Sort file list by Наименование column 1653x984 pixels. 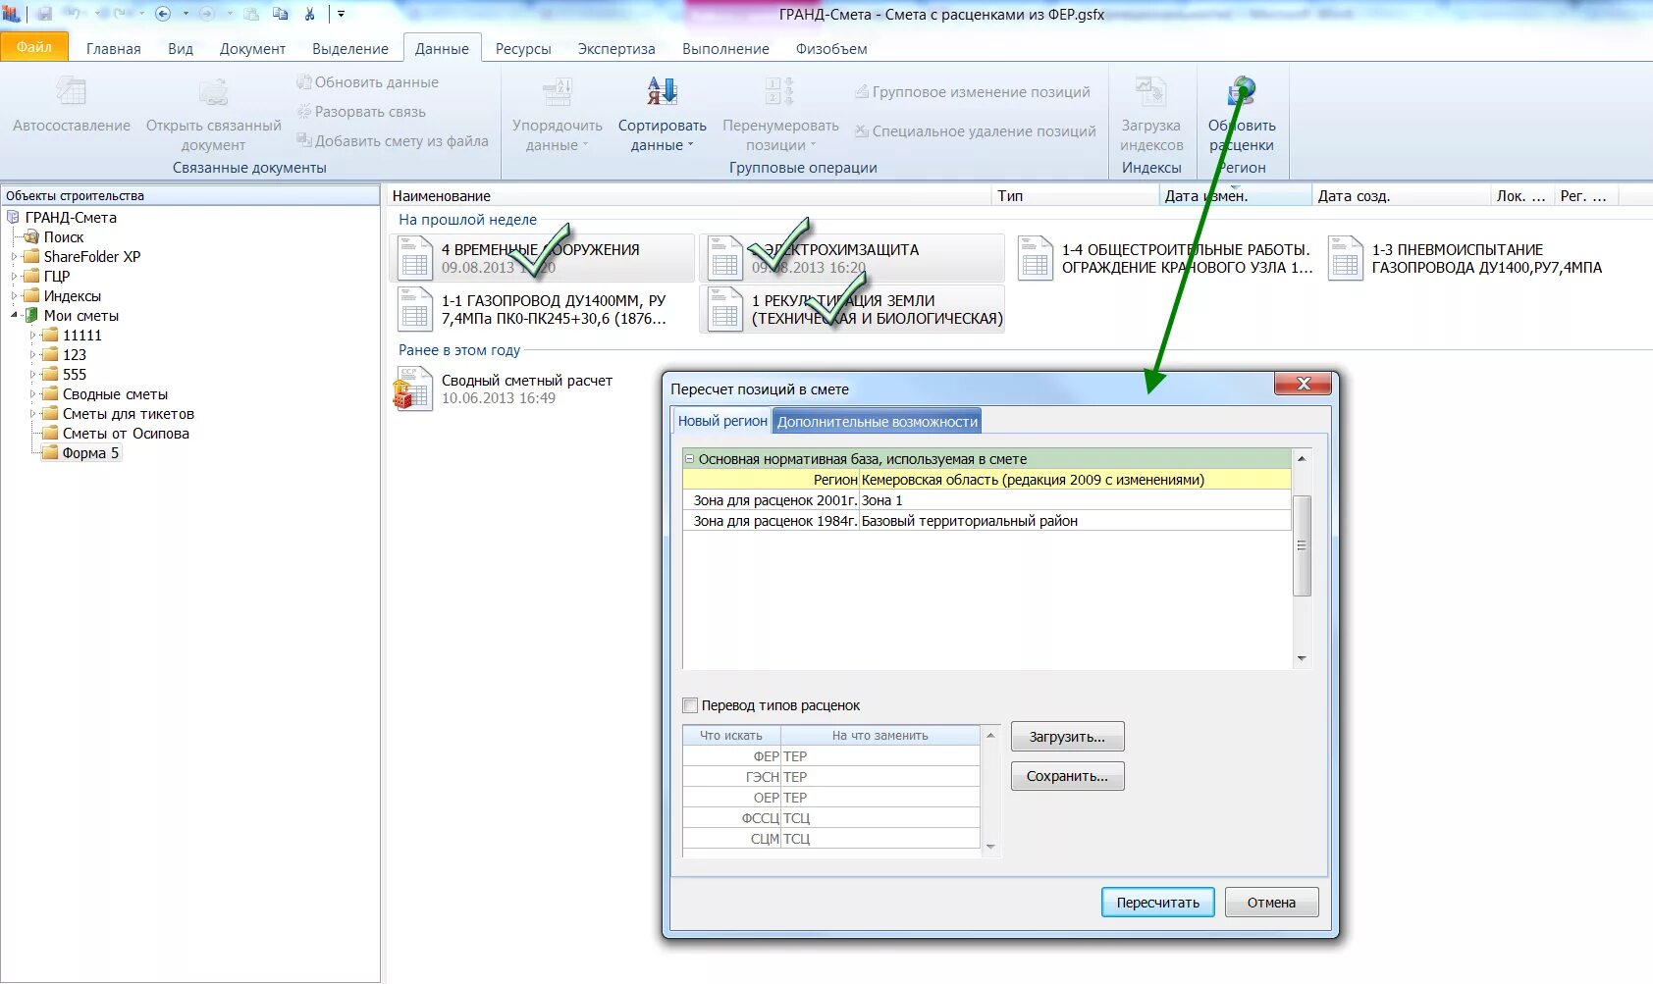click(x=689, y=196)
